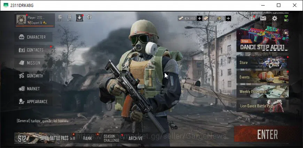The height and width of the screenshot is (148, 303).
Task: Add cash with plus next to 474,866
Action: 200,18
